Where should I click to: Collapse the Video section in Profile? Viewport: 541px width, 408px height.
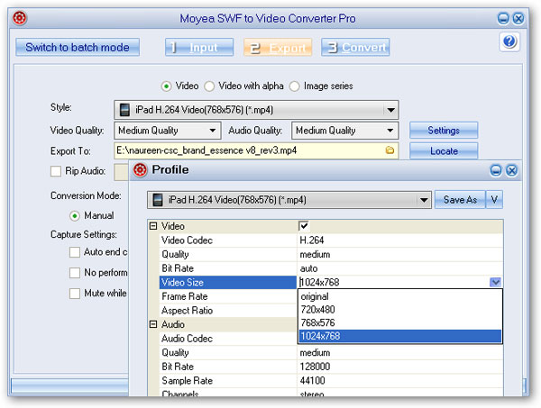[x=153, y=226]
